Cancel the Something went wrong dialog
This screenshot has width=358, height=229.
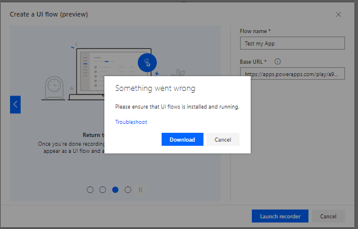[222, 139]
